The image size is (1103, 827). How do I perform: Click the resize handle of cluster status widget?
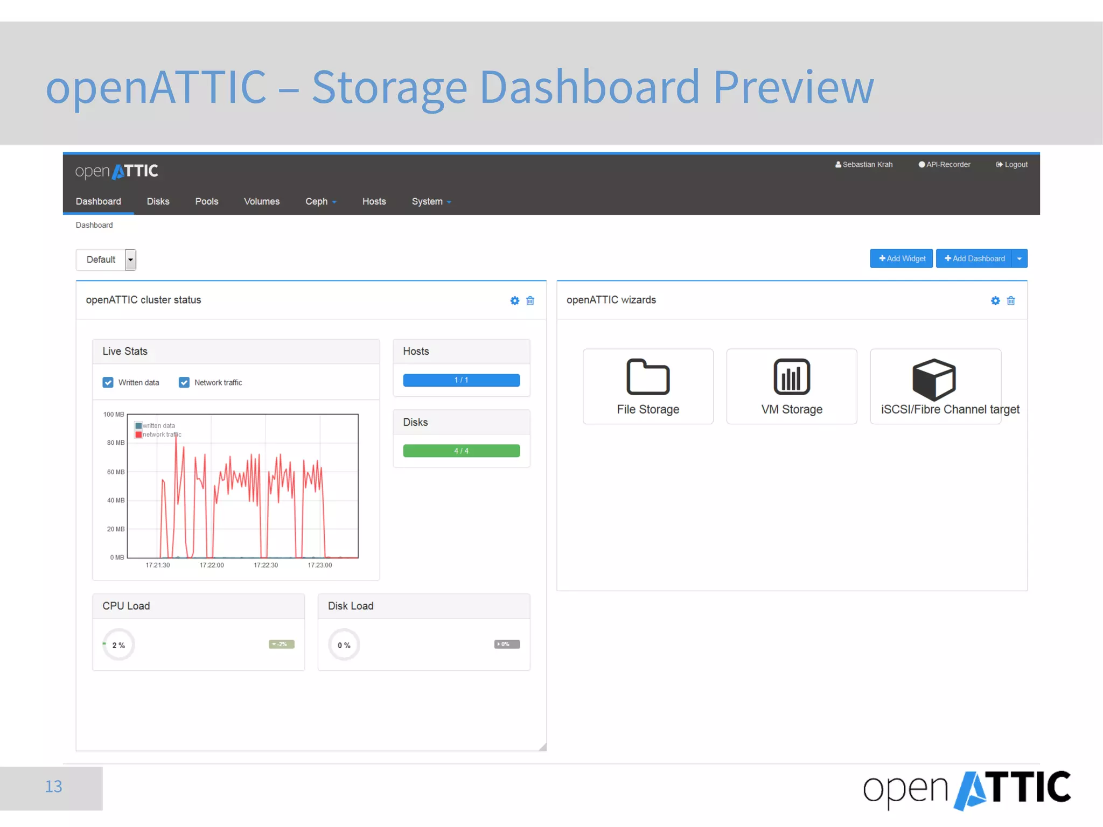click(x=542, y=747)
